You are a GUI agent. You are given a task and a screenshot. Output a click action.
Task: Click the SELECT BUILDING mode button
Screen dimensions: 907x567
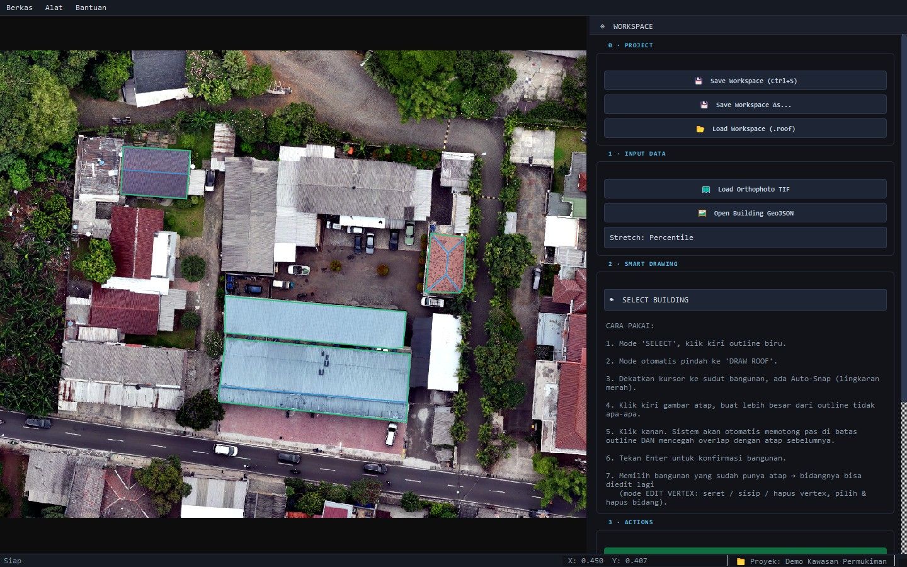coord(745,300)
